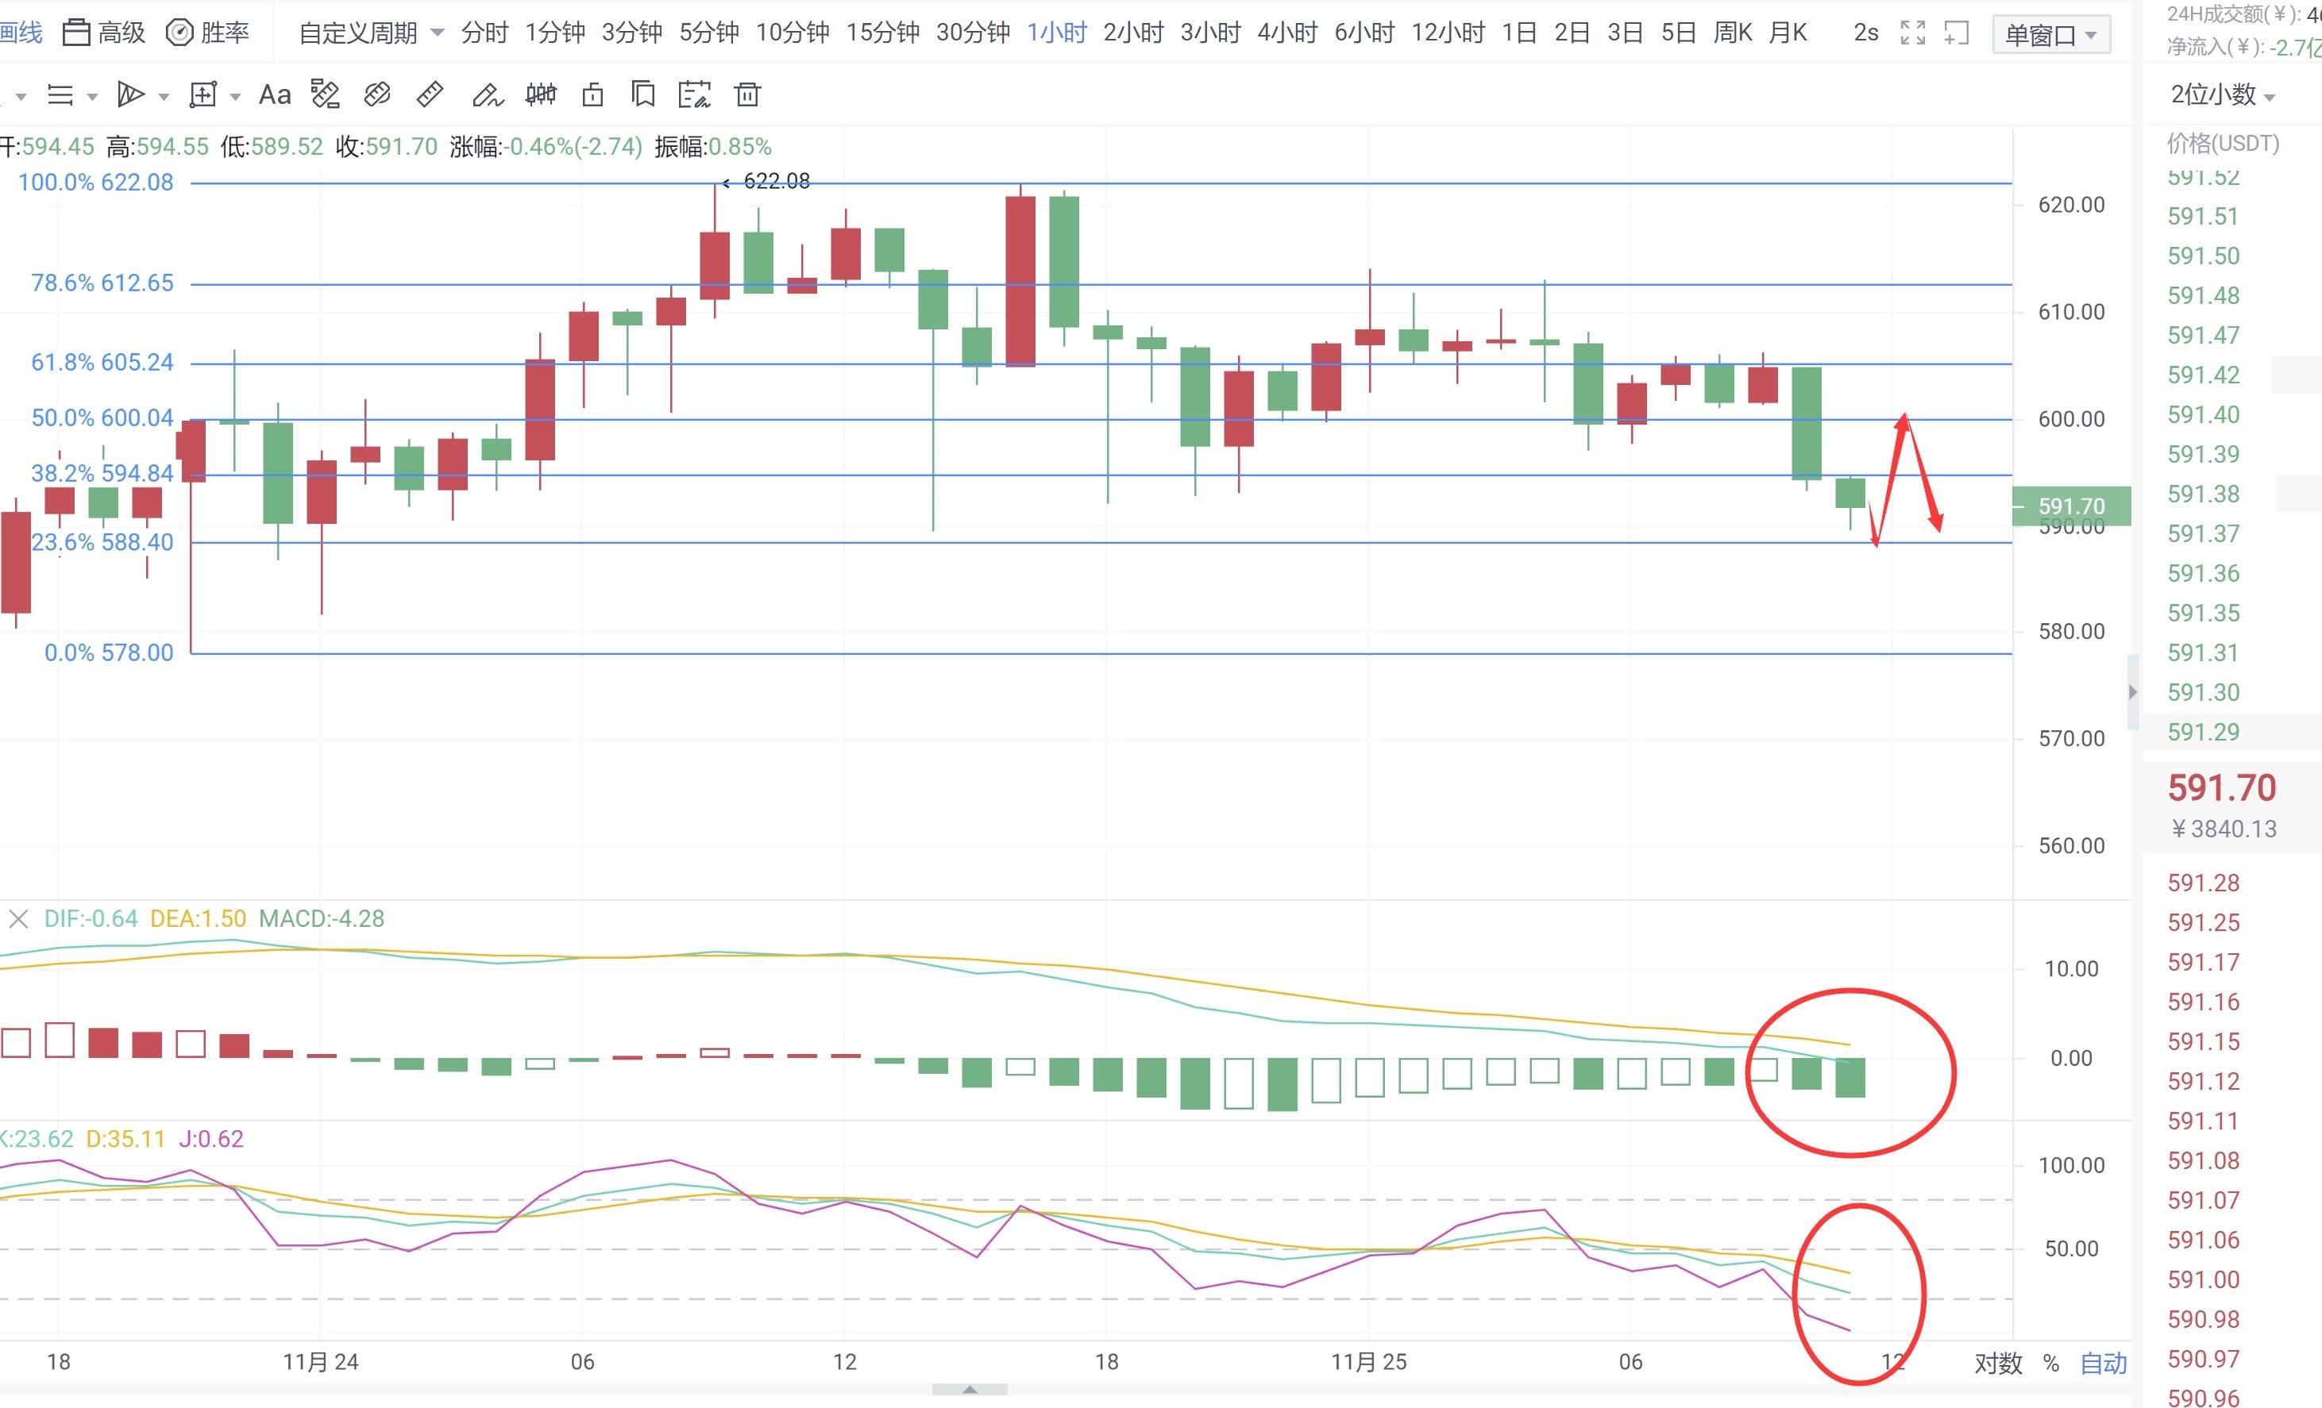2322x1408 pixels.
Task: Click the candlestick magnet icon
Action: tap(541, 95)
